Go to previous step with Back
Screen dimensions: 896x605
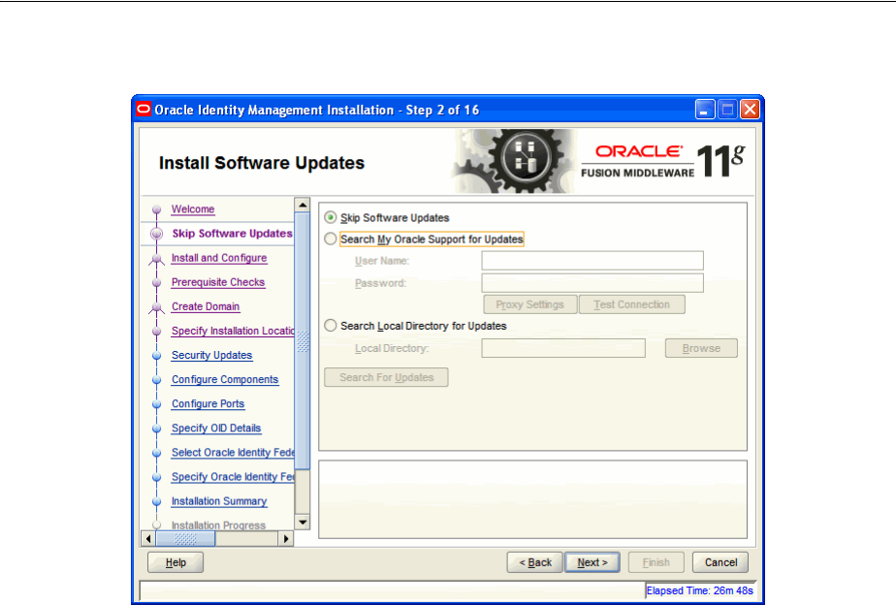tap(535, 562)
